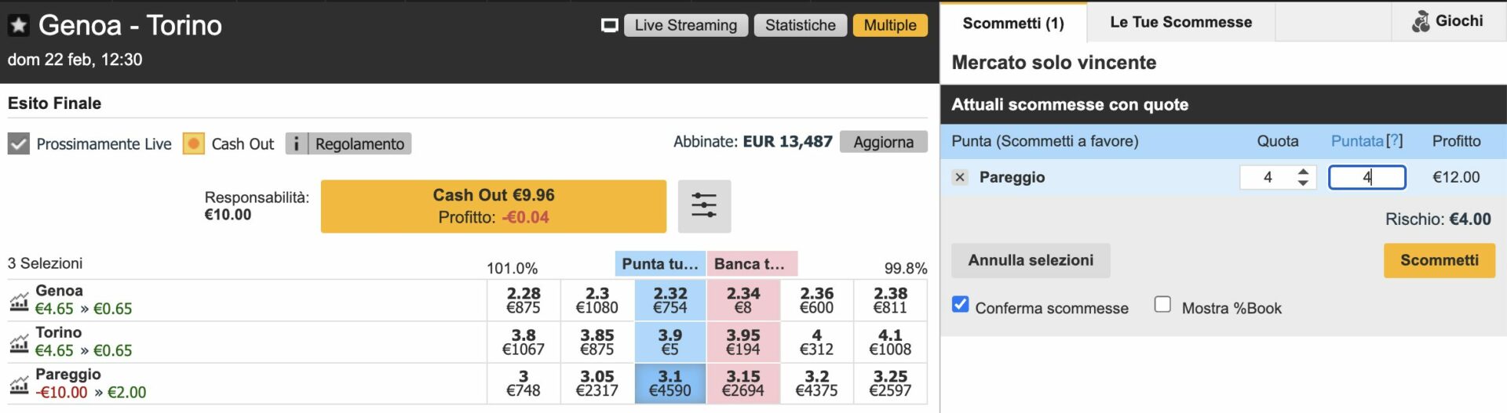Open the Torino price chart icon
The height and width of the screenshot is (413, 1507).
(x=19, y=342)
